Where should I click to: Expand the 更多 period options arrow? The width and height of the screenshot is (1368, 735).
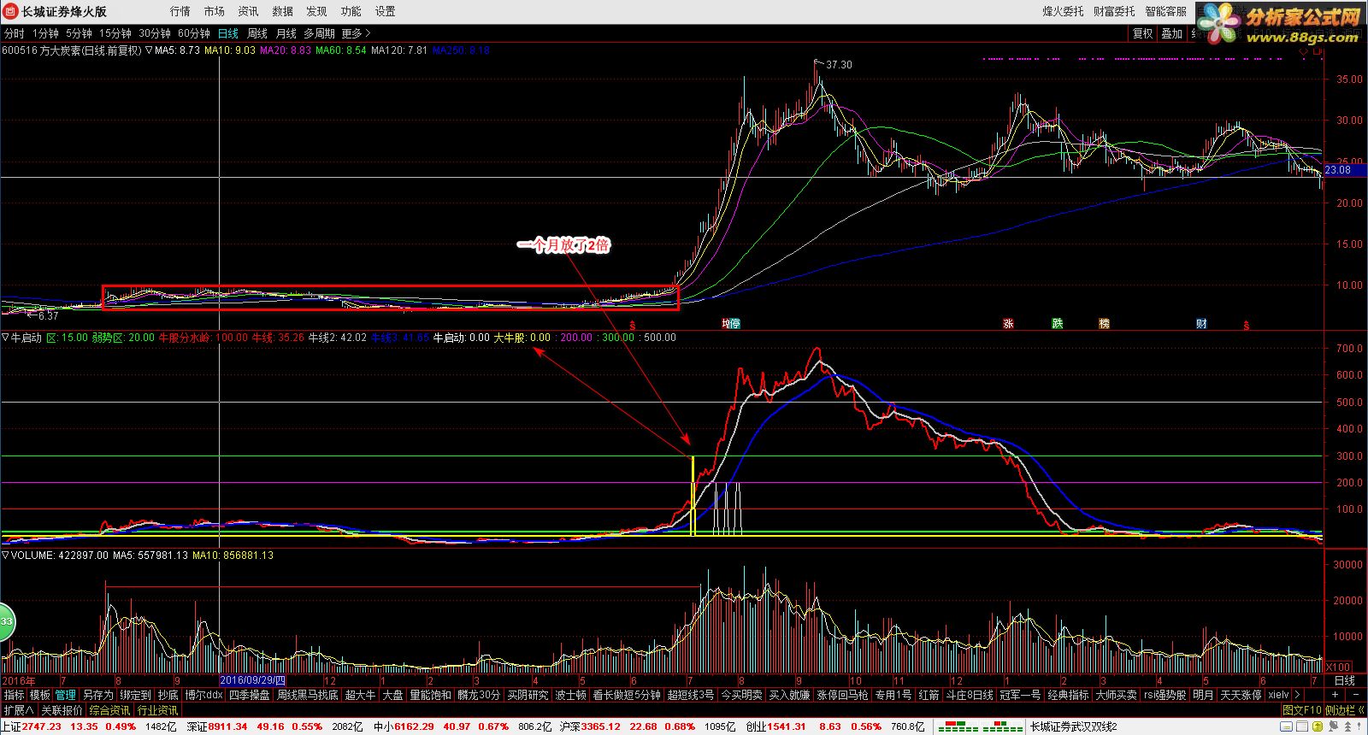[x=368, y=33]
